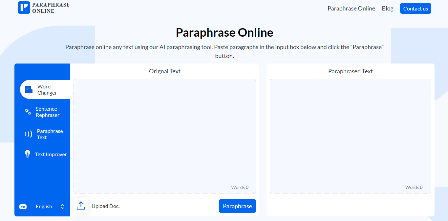448x221 pixels.
Task: Click the 'Paraphrase Online' main page heading
Action: (x=224, y=32)
